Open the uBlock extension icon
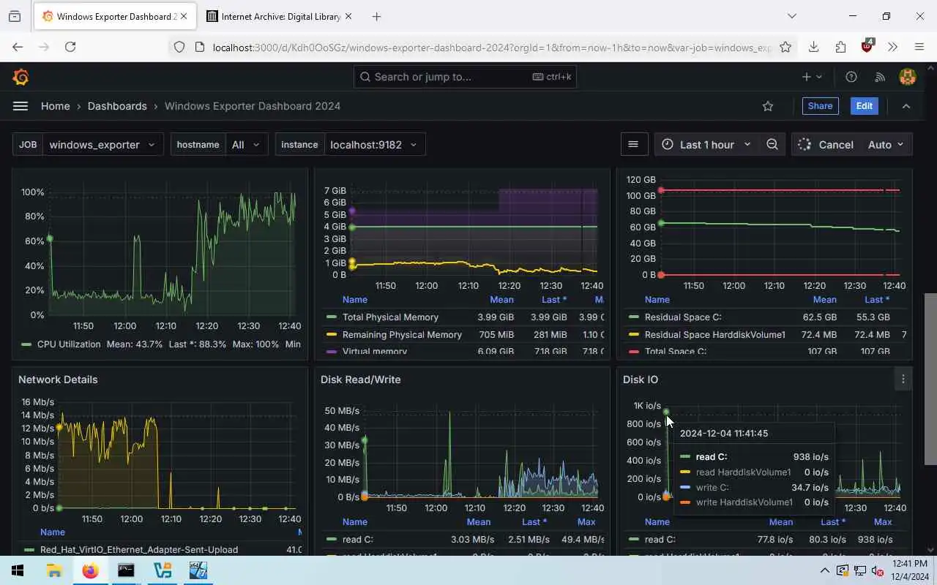937x585 pixels. [x=867, y=45]
